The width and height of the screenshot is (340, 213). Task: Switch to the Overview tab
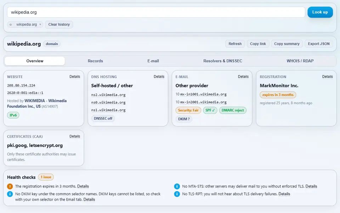click(x=35, y=61)
